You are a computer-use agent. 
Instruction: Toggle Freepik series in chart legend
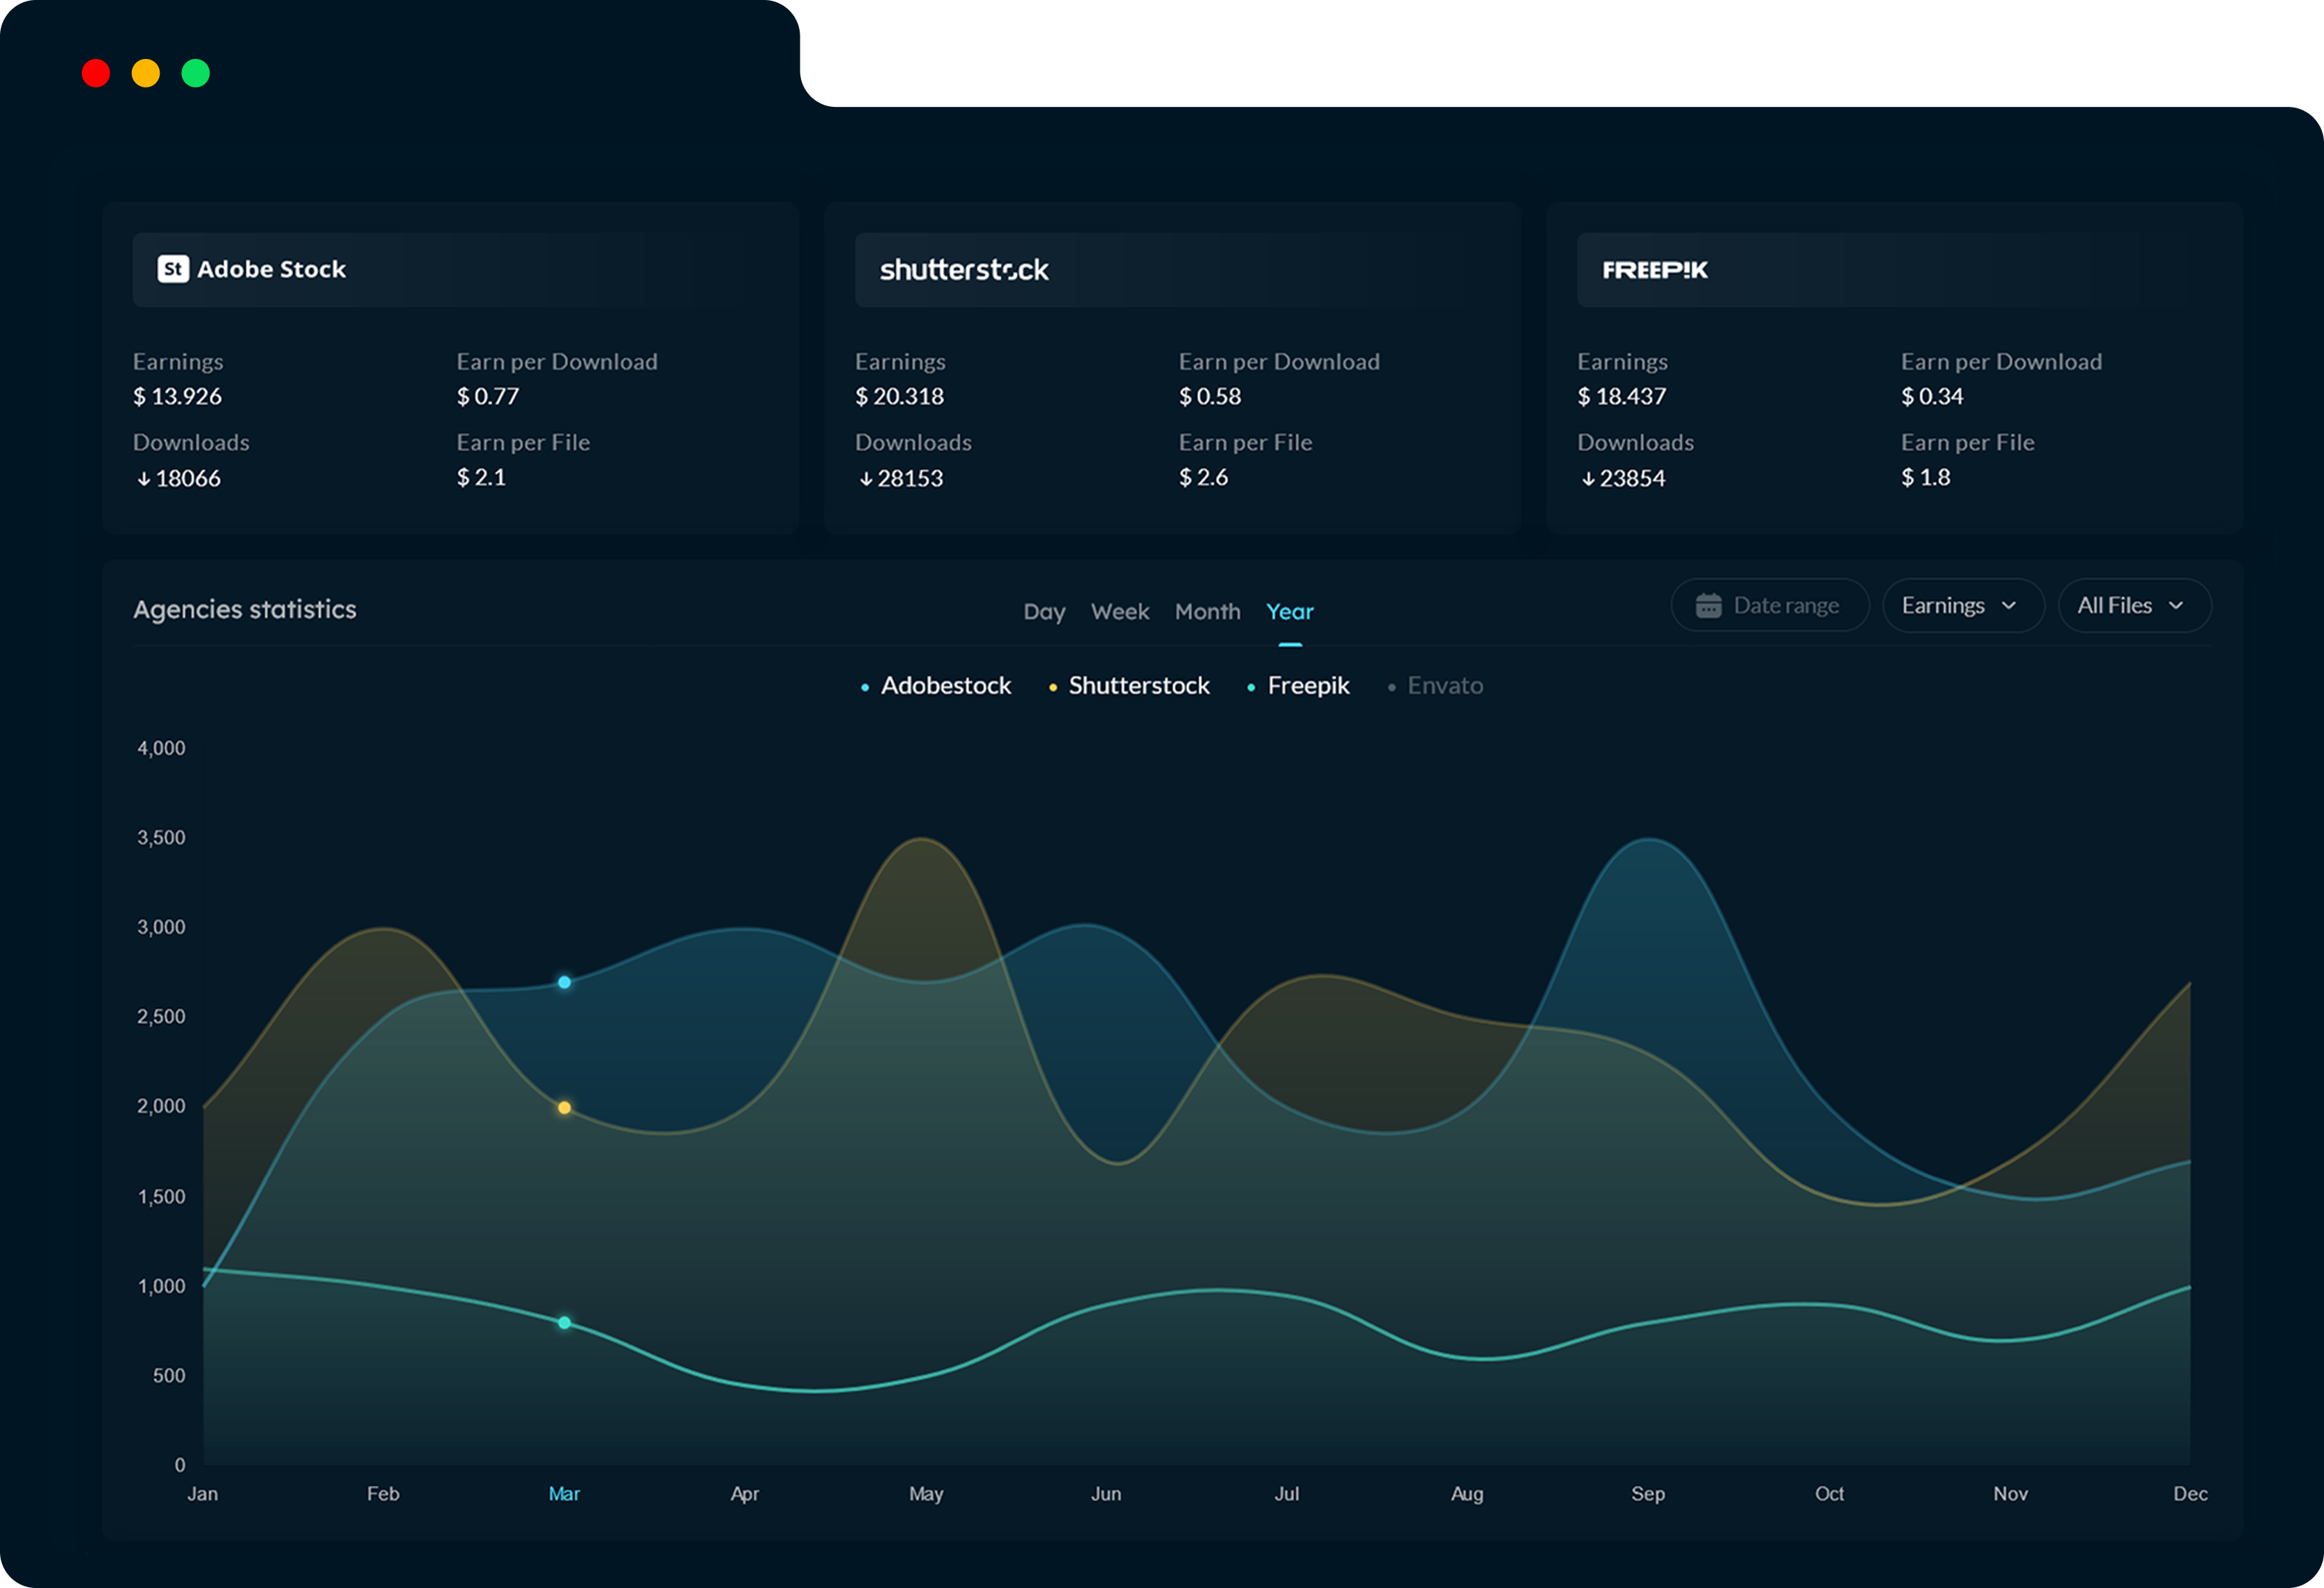click(x=1298, y=686)
